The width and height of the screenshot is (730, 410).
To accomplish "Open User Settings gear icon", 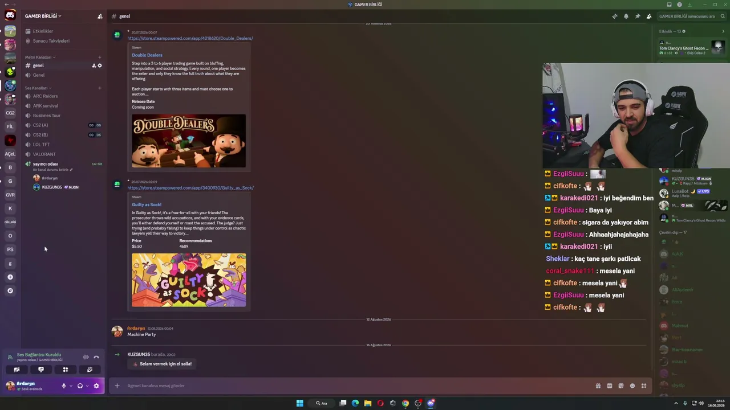I will (x=96, y=386).
